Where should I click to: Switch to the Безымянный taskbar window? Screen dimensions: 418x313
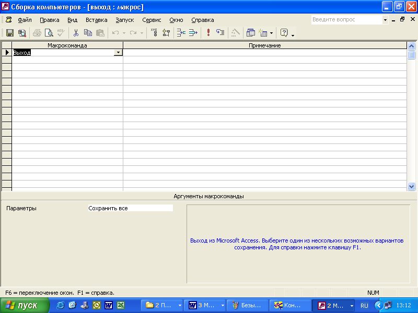pyautogui.click(x=248, y=306)
